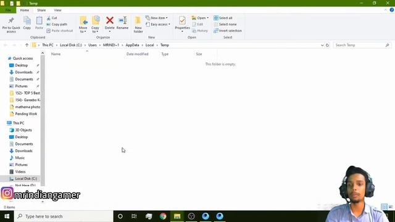
Task: Click File Explorer taskbar icon
Action: click(x=177, y=216)
